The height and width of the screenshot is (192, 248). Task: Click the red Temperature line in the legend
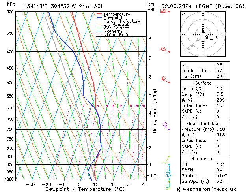[x=99, y=14]
